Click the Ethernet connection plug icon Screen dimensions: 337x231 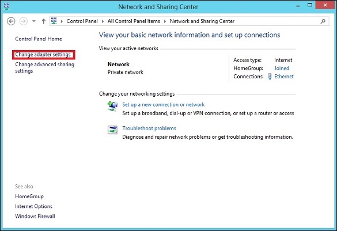coord(270,76)
